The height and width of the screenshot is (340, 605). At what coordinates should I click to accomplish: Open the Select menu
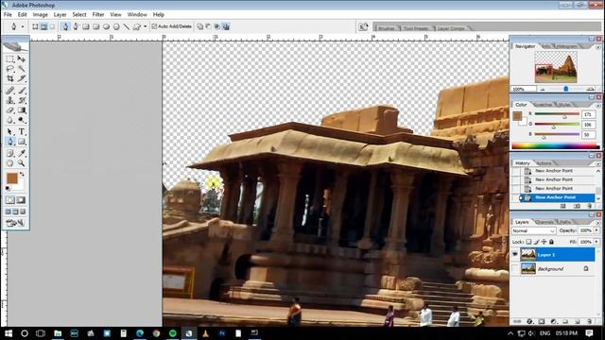pyautogui.click(x=79, y=14)
